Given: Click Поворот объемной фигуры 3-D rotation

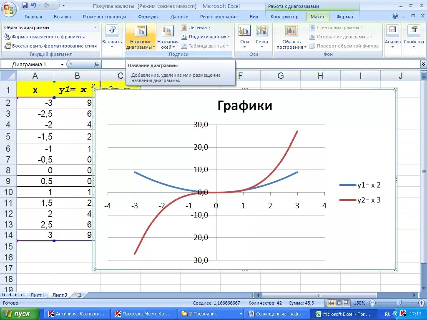Looking at the screenshot, I should pos(344,46).
